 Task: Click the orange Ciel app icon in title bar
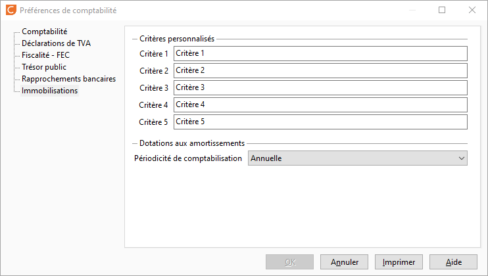click(x=11, y=10)
